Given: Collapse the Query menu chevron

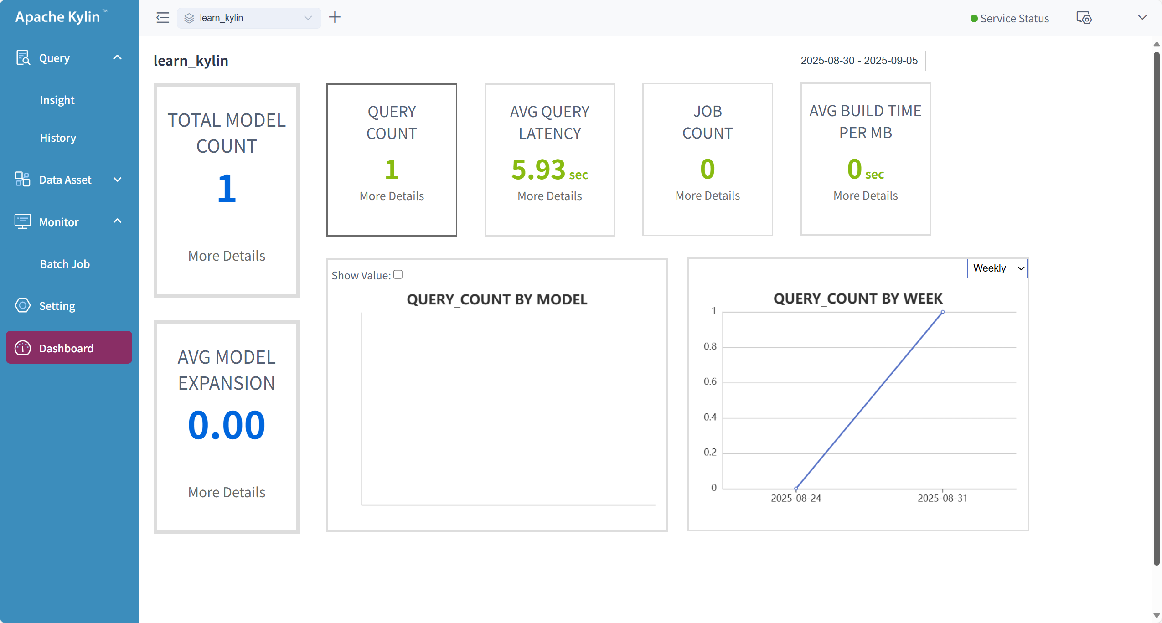Looking at the screenshot, I should (118, 57).
